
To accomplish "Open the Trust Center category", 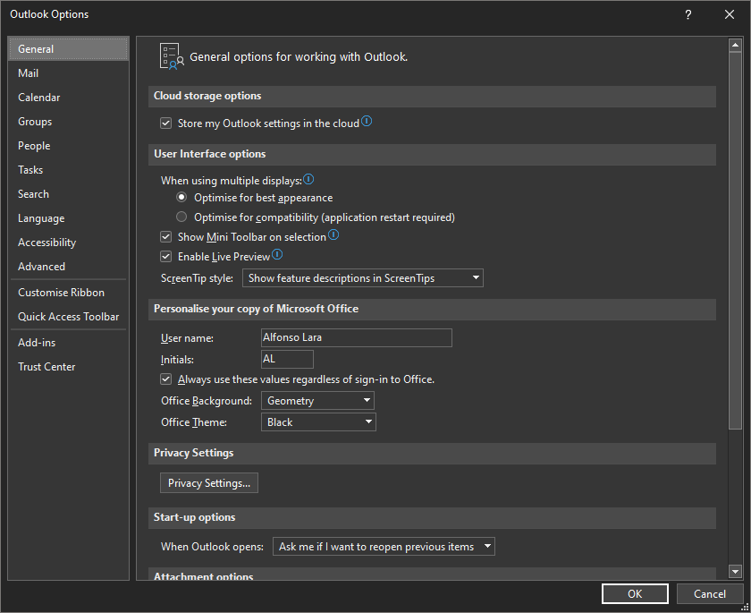I will (69, 367).
